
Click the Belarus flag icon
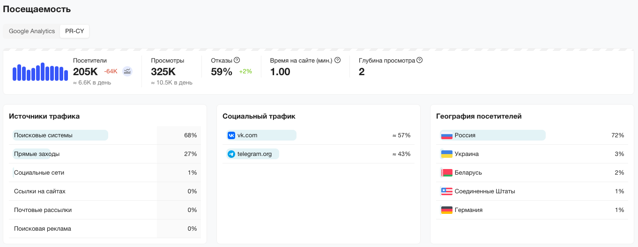[447, 173]
